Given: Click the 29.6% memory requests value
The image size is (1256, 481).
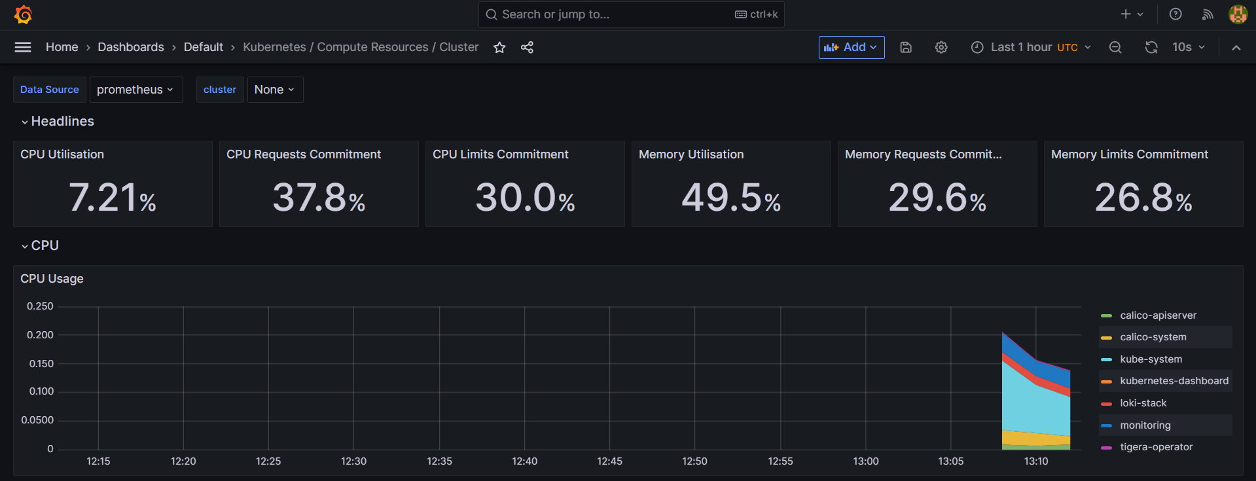Looking at the screenshot, I should pyautogui.click(x=937, y=198).
